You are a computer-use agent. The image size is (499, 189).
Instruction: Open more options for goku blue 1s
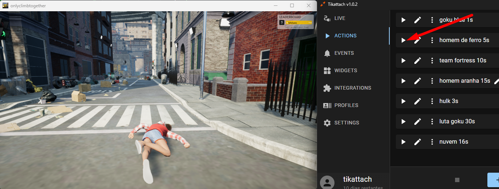(x=432, y=20)
